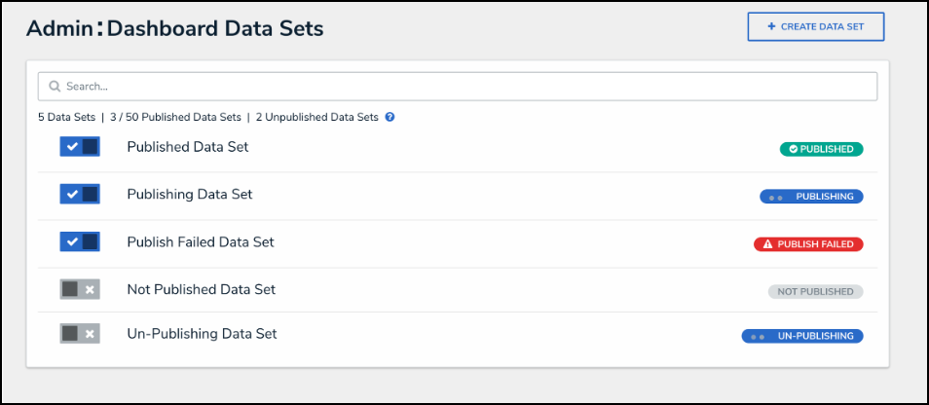The height and width of the screenshot is (405, 929).
Task: Click the search magnifier icon
Action: (55, 87)
